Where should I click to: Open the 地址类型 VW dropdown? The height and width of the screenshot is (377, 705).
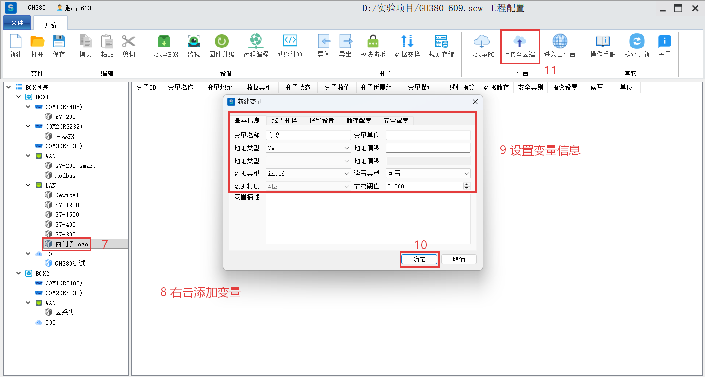347,148
